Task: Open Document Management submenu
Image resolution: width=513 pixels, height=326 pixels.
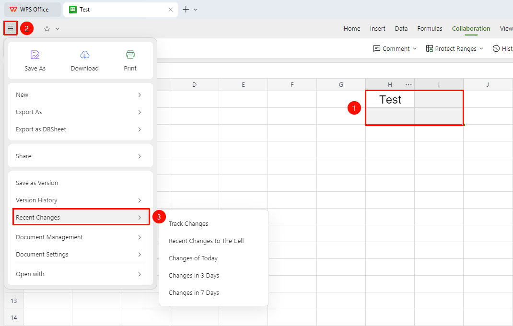Action: coord(81,237)
